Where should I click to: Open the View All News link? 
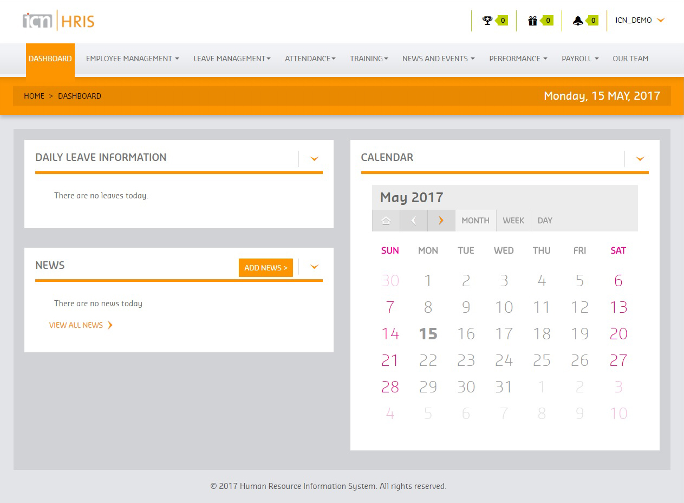pos(76,325)
